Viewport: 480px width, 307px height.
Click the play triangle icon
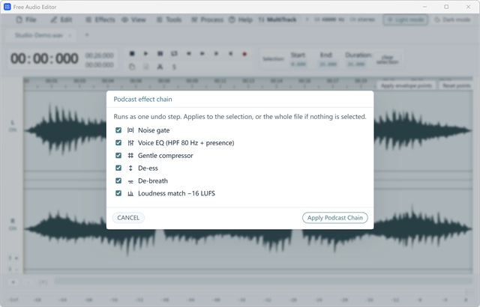point(145,54)
